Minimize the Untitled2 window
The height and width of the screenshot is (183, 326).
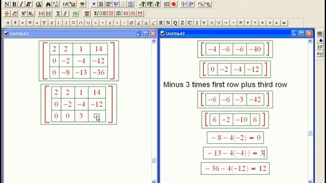[x=294, y=34]
